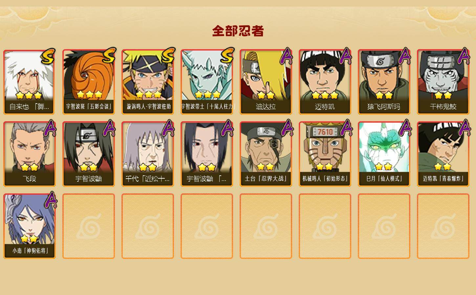
Task: Select the 迪达拉 ninja card
Action: (x=266, y=82)
